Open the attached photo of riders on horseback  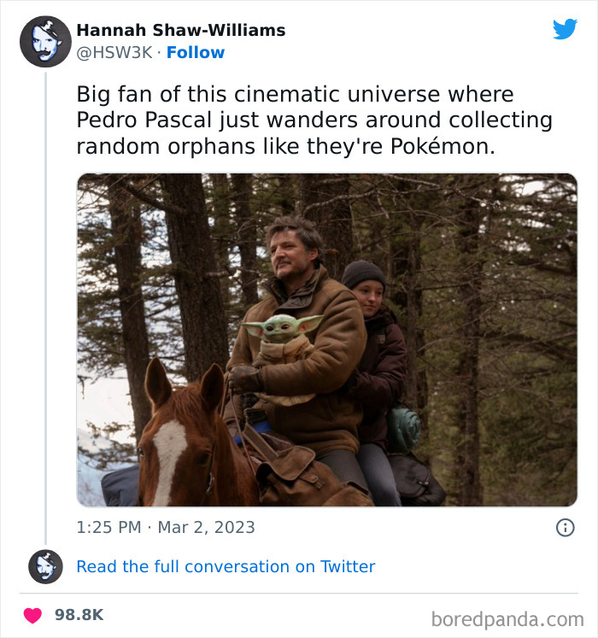coord(326,340)
